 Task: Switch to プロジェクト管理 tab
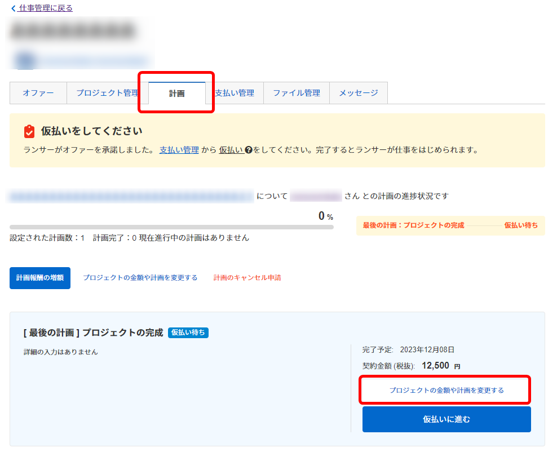[108, 93]
